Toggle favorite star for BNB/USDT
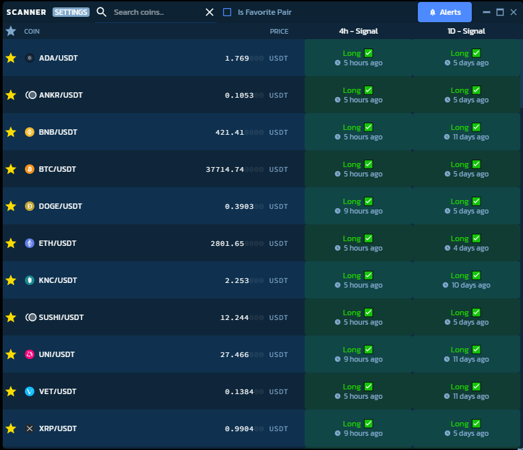This screenshot has height=450, width=523. coord(11,132)
